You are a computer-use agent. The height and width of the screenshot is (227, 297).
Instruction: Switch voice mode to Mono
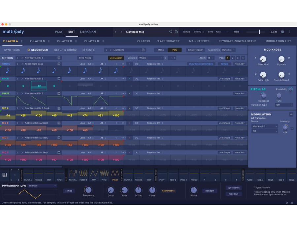click(161, 50)
